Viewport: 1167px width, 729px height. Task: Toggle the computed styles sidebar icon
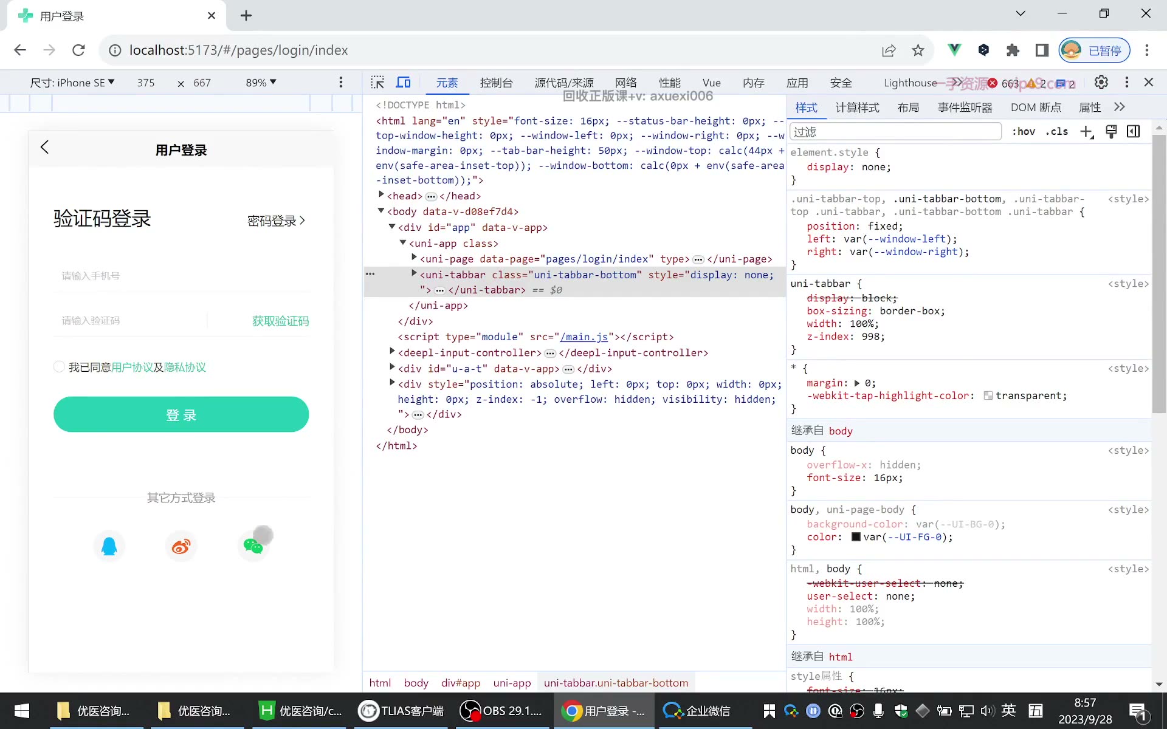1134,132
